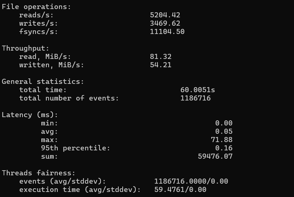The image size is (294, 197).
Task: Click the latency 'max:' label
Action: pos(49,140)
